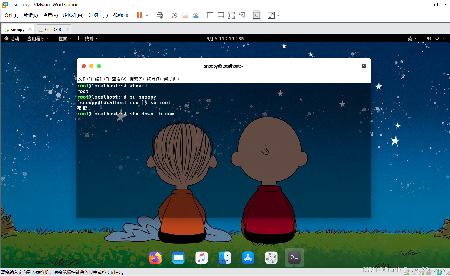This screenshot has width=450, height=276.
Task: Expand the stretch guest dropdown arrow
Action: 278,16
